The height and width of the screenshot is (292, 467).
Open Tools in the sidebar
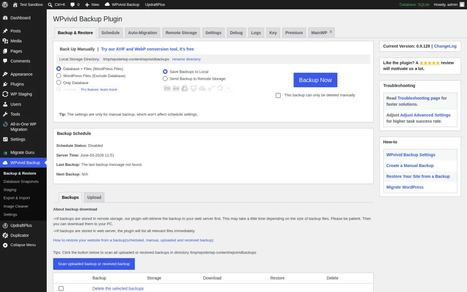coord(23,114)
